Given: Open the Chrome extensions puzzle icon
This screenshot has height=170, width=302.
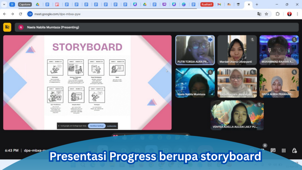Looking at the screenshot, I should [278, 14].
